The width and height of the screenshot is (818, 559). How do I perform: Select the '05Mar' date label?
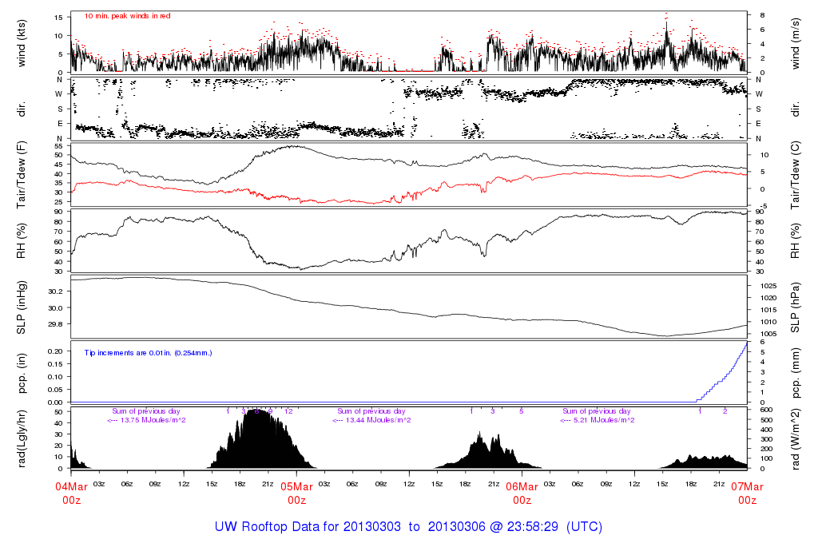(297, 486)
